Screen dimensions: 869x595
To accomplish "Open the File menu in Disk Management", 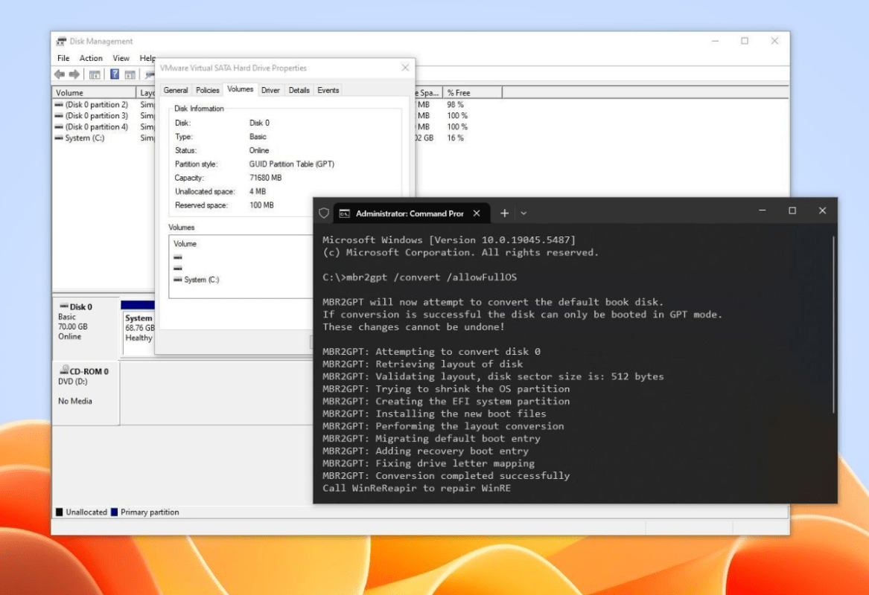I will pos(63,58).
